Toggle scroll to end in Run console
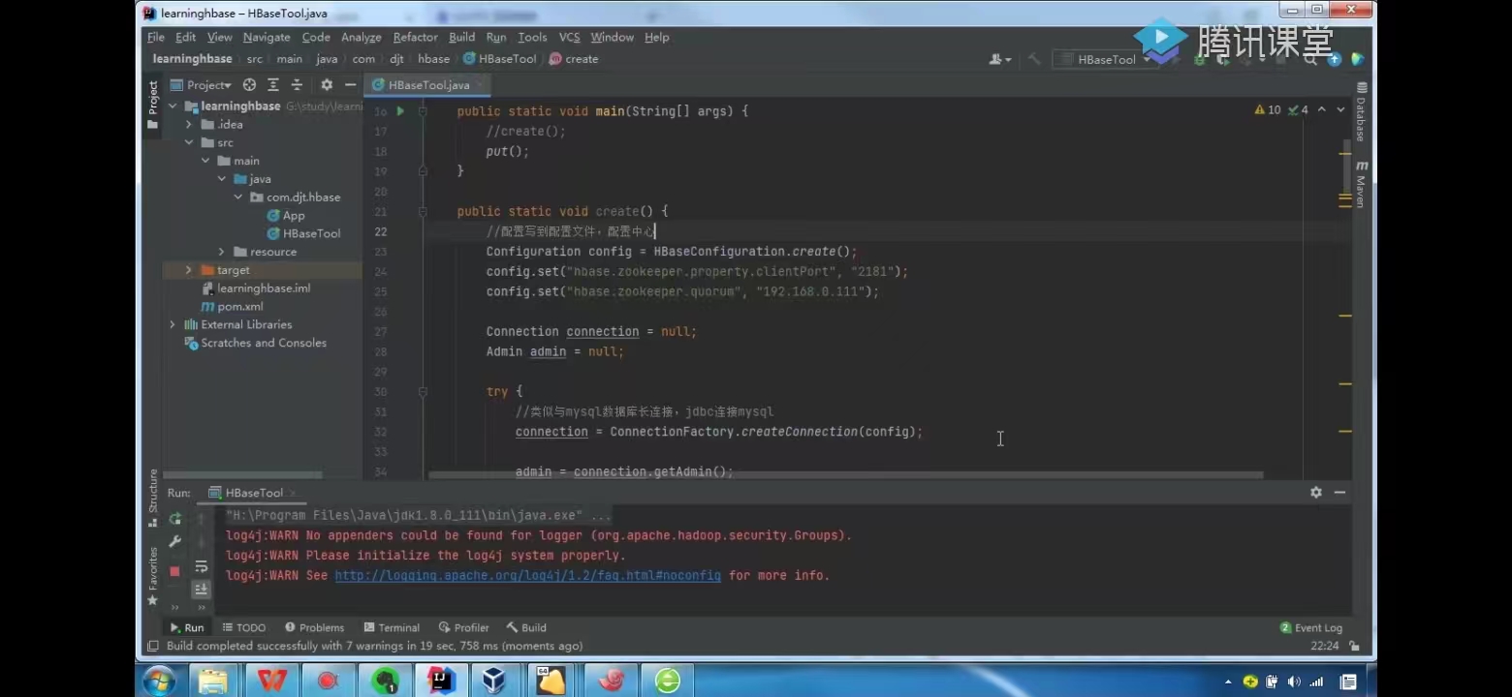Viewport: 1512px width, 697px height. click(202, 590)
